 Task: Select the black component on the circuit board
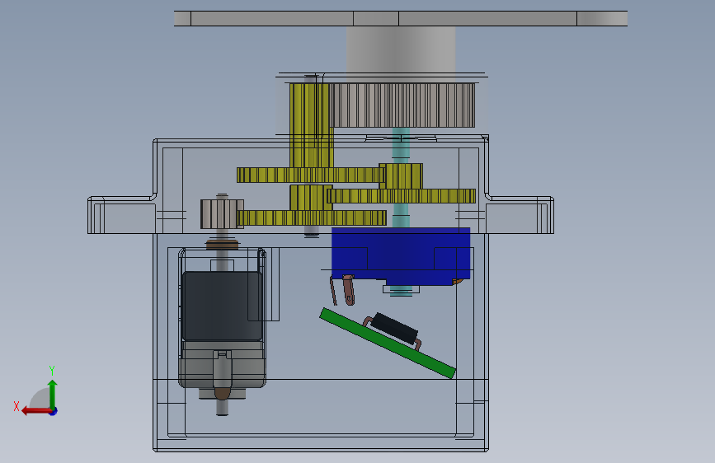pos(395,328)
